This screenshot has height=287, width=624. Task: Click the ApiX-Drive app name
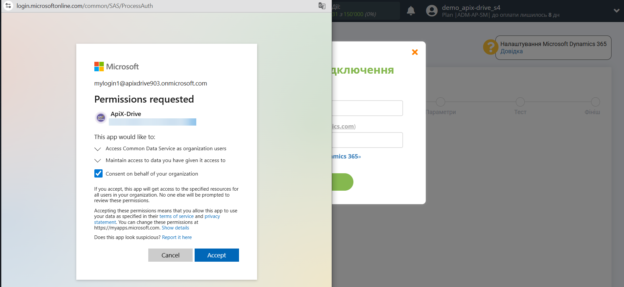click(126, 114)
